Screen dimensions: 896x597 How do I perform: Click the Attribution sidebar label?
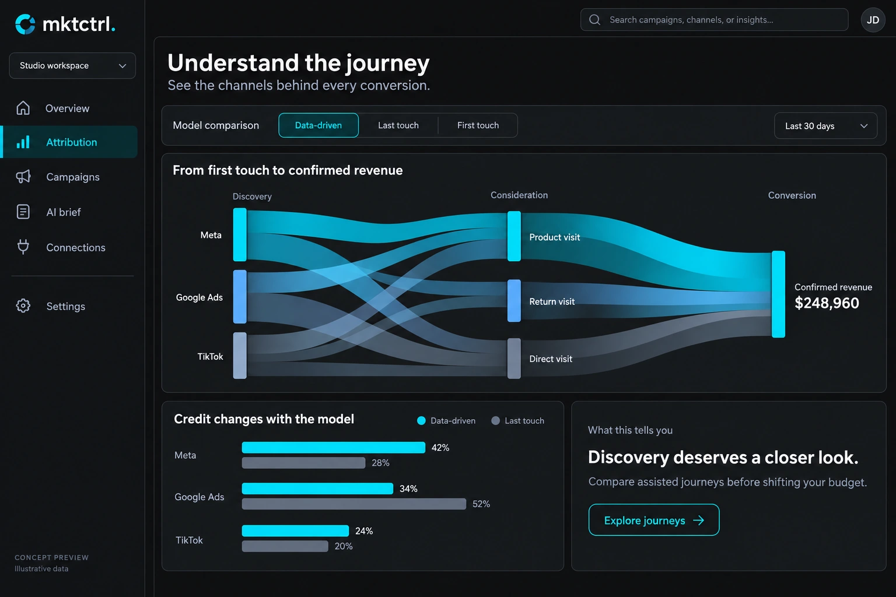[72, 142]
